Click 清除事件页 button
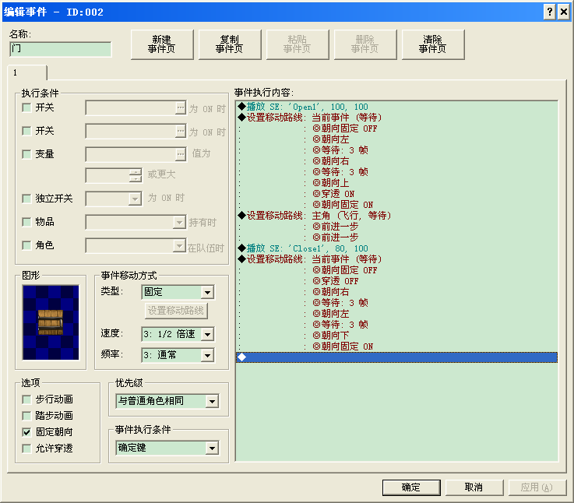 click(433, 44)
